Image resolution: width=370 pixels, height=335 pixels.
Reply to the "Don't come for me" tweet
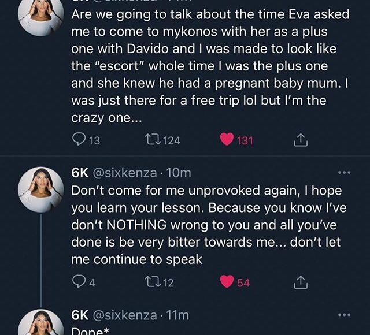click(78, 282)
